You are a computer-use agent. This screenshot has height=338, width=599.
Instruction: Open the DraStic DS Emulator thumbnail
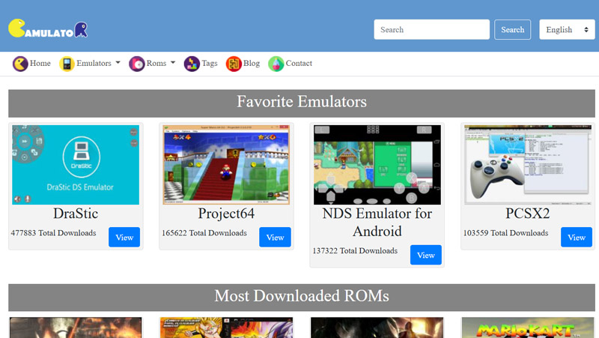point(76,165)
